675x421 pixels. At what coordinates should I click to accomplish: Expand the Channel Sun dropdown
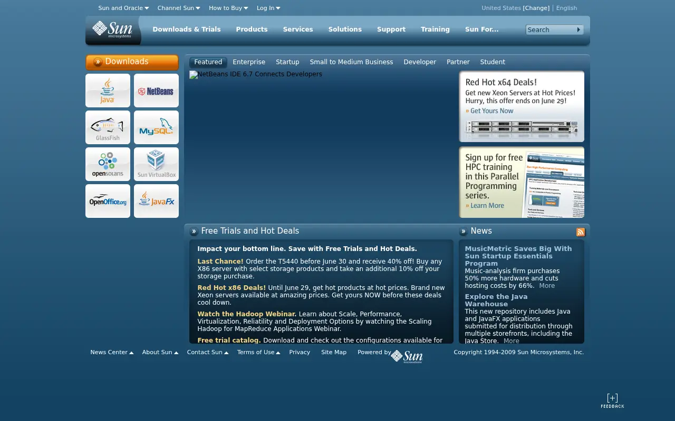[x=179, y=8]
